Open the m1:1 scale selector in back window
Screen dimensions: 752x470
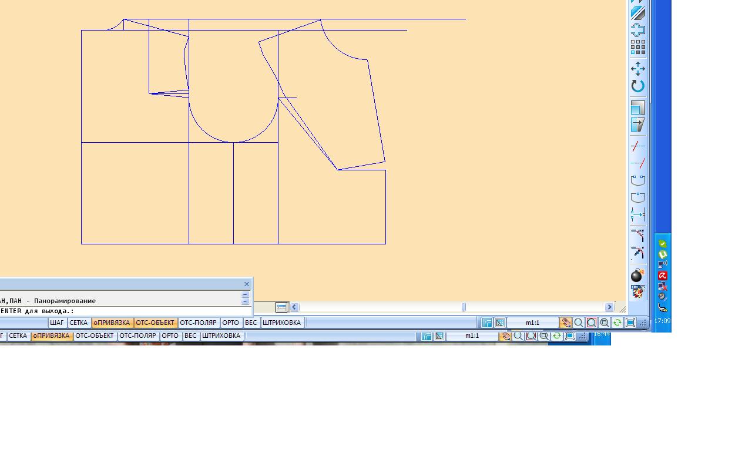click(472, 336)
